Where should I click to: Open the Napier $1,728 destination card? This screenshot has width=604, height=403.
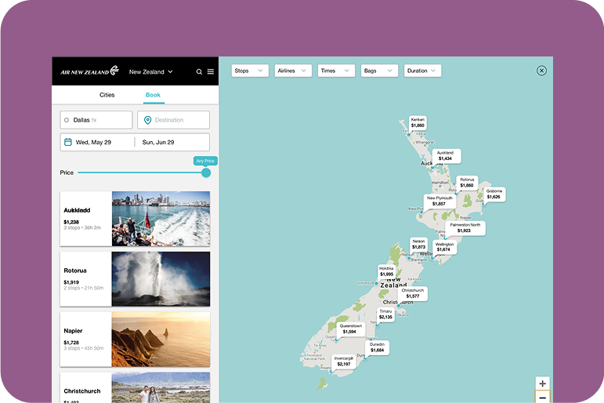click(x=136, y=339)
